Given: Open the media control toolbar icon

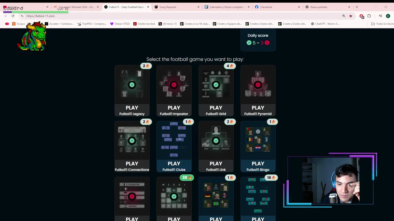Looking at the screenshot, I should [x=380, y=16].
